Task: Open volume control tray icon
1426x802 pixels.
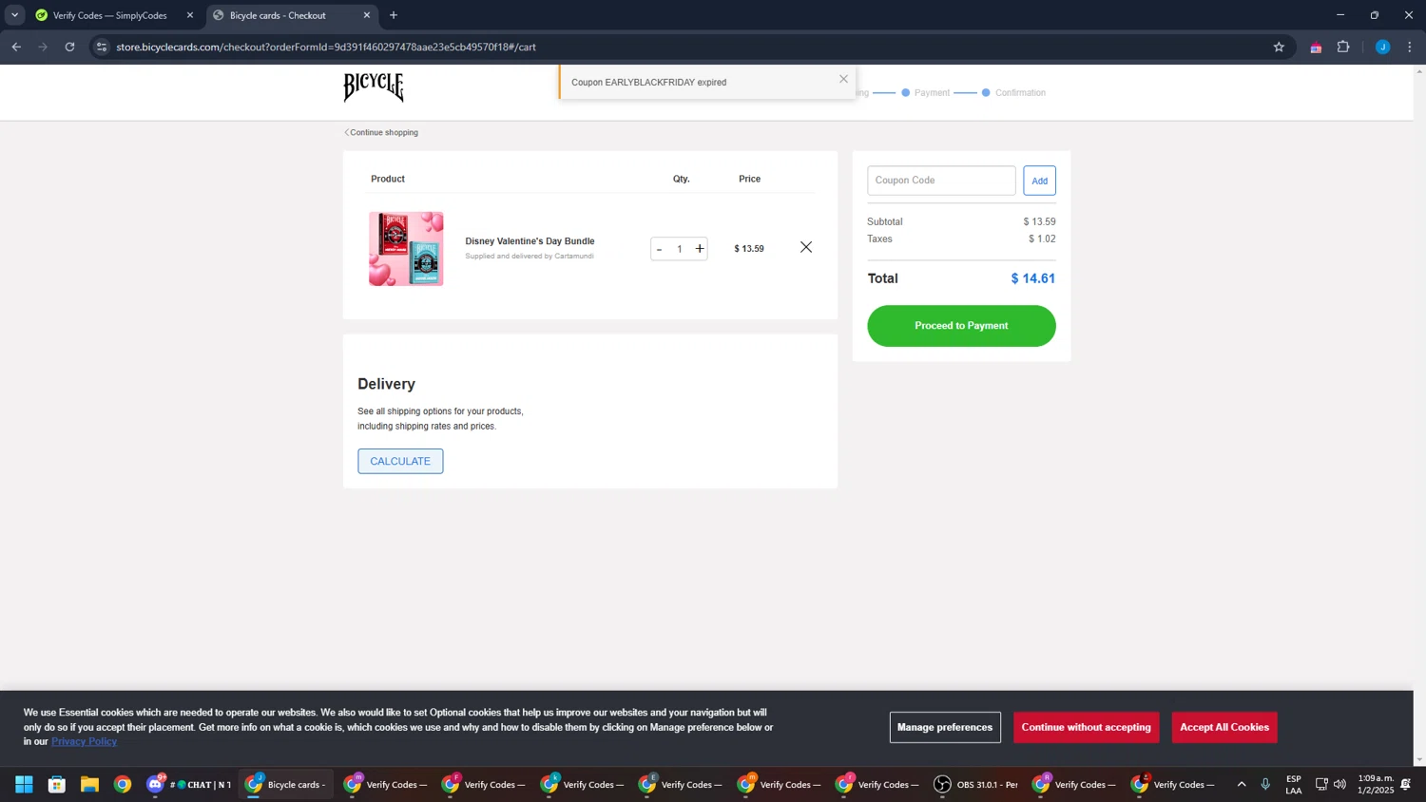Action: click(x=1339, y=784)
